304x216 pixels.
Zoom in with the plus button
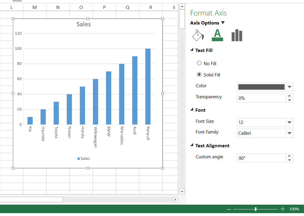coord(283,209)
